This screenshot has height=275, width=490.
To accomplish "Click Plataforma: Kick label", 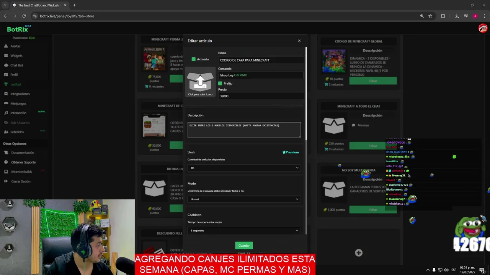I will (x=24, y=38).
